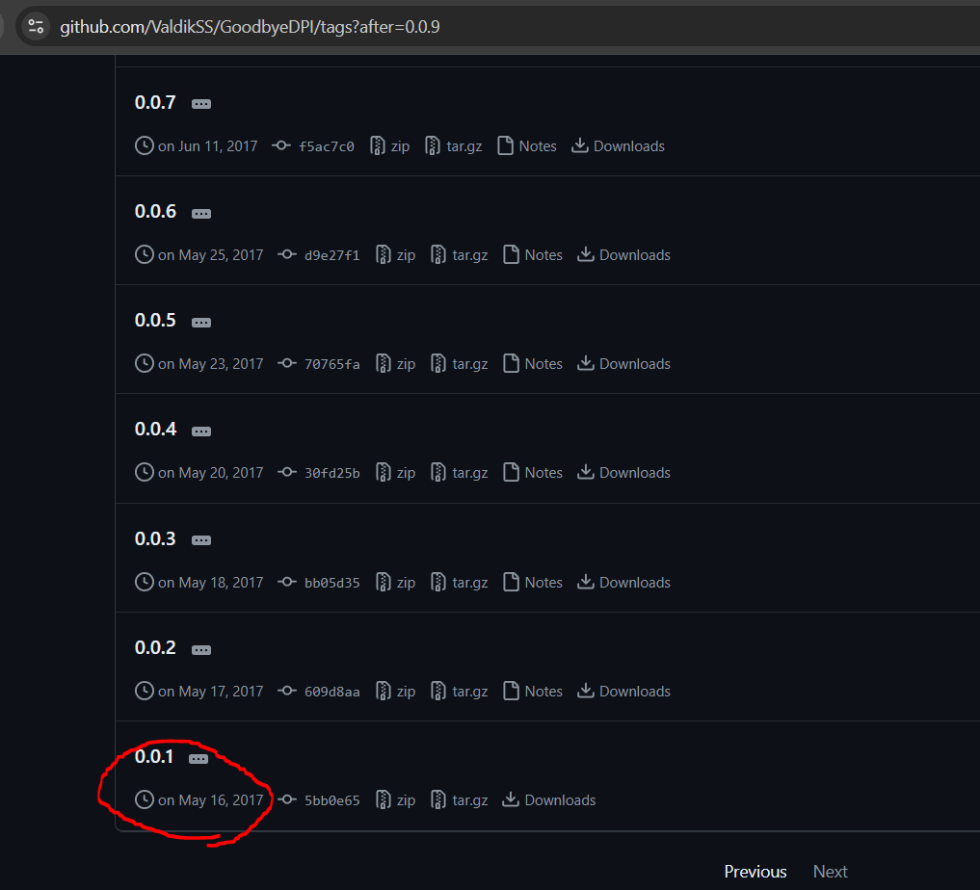Open Downloads for tag 0.0.1
Viewport: 980px width, 890px height.
[x=548, y=800]
